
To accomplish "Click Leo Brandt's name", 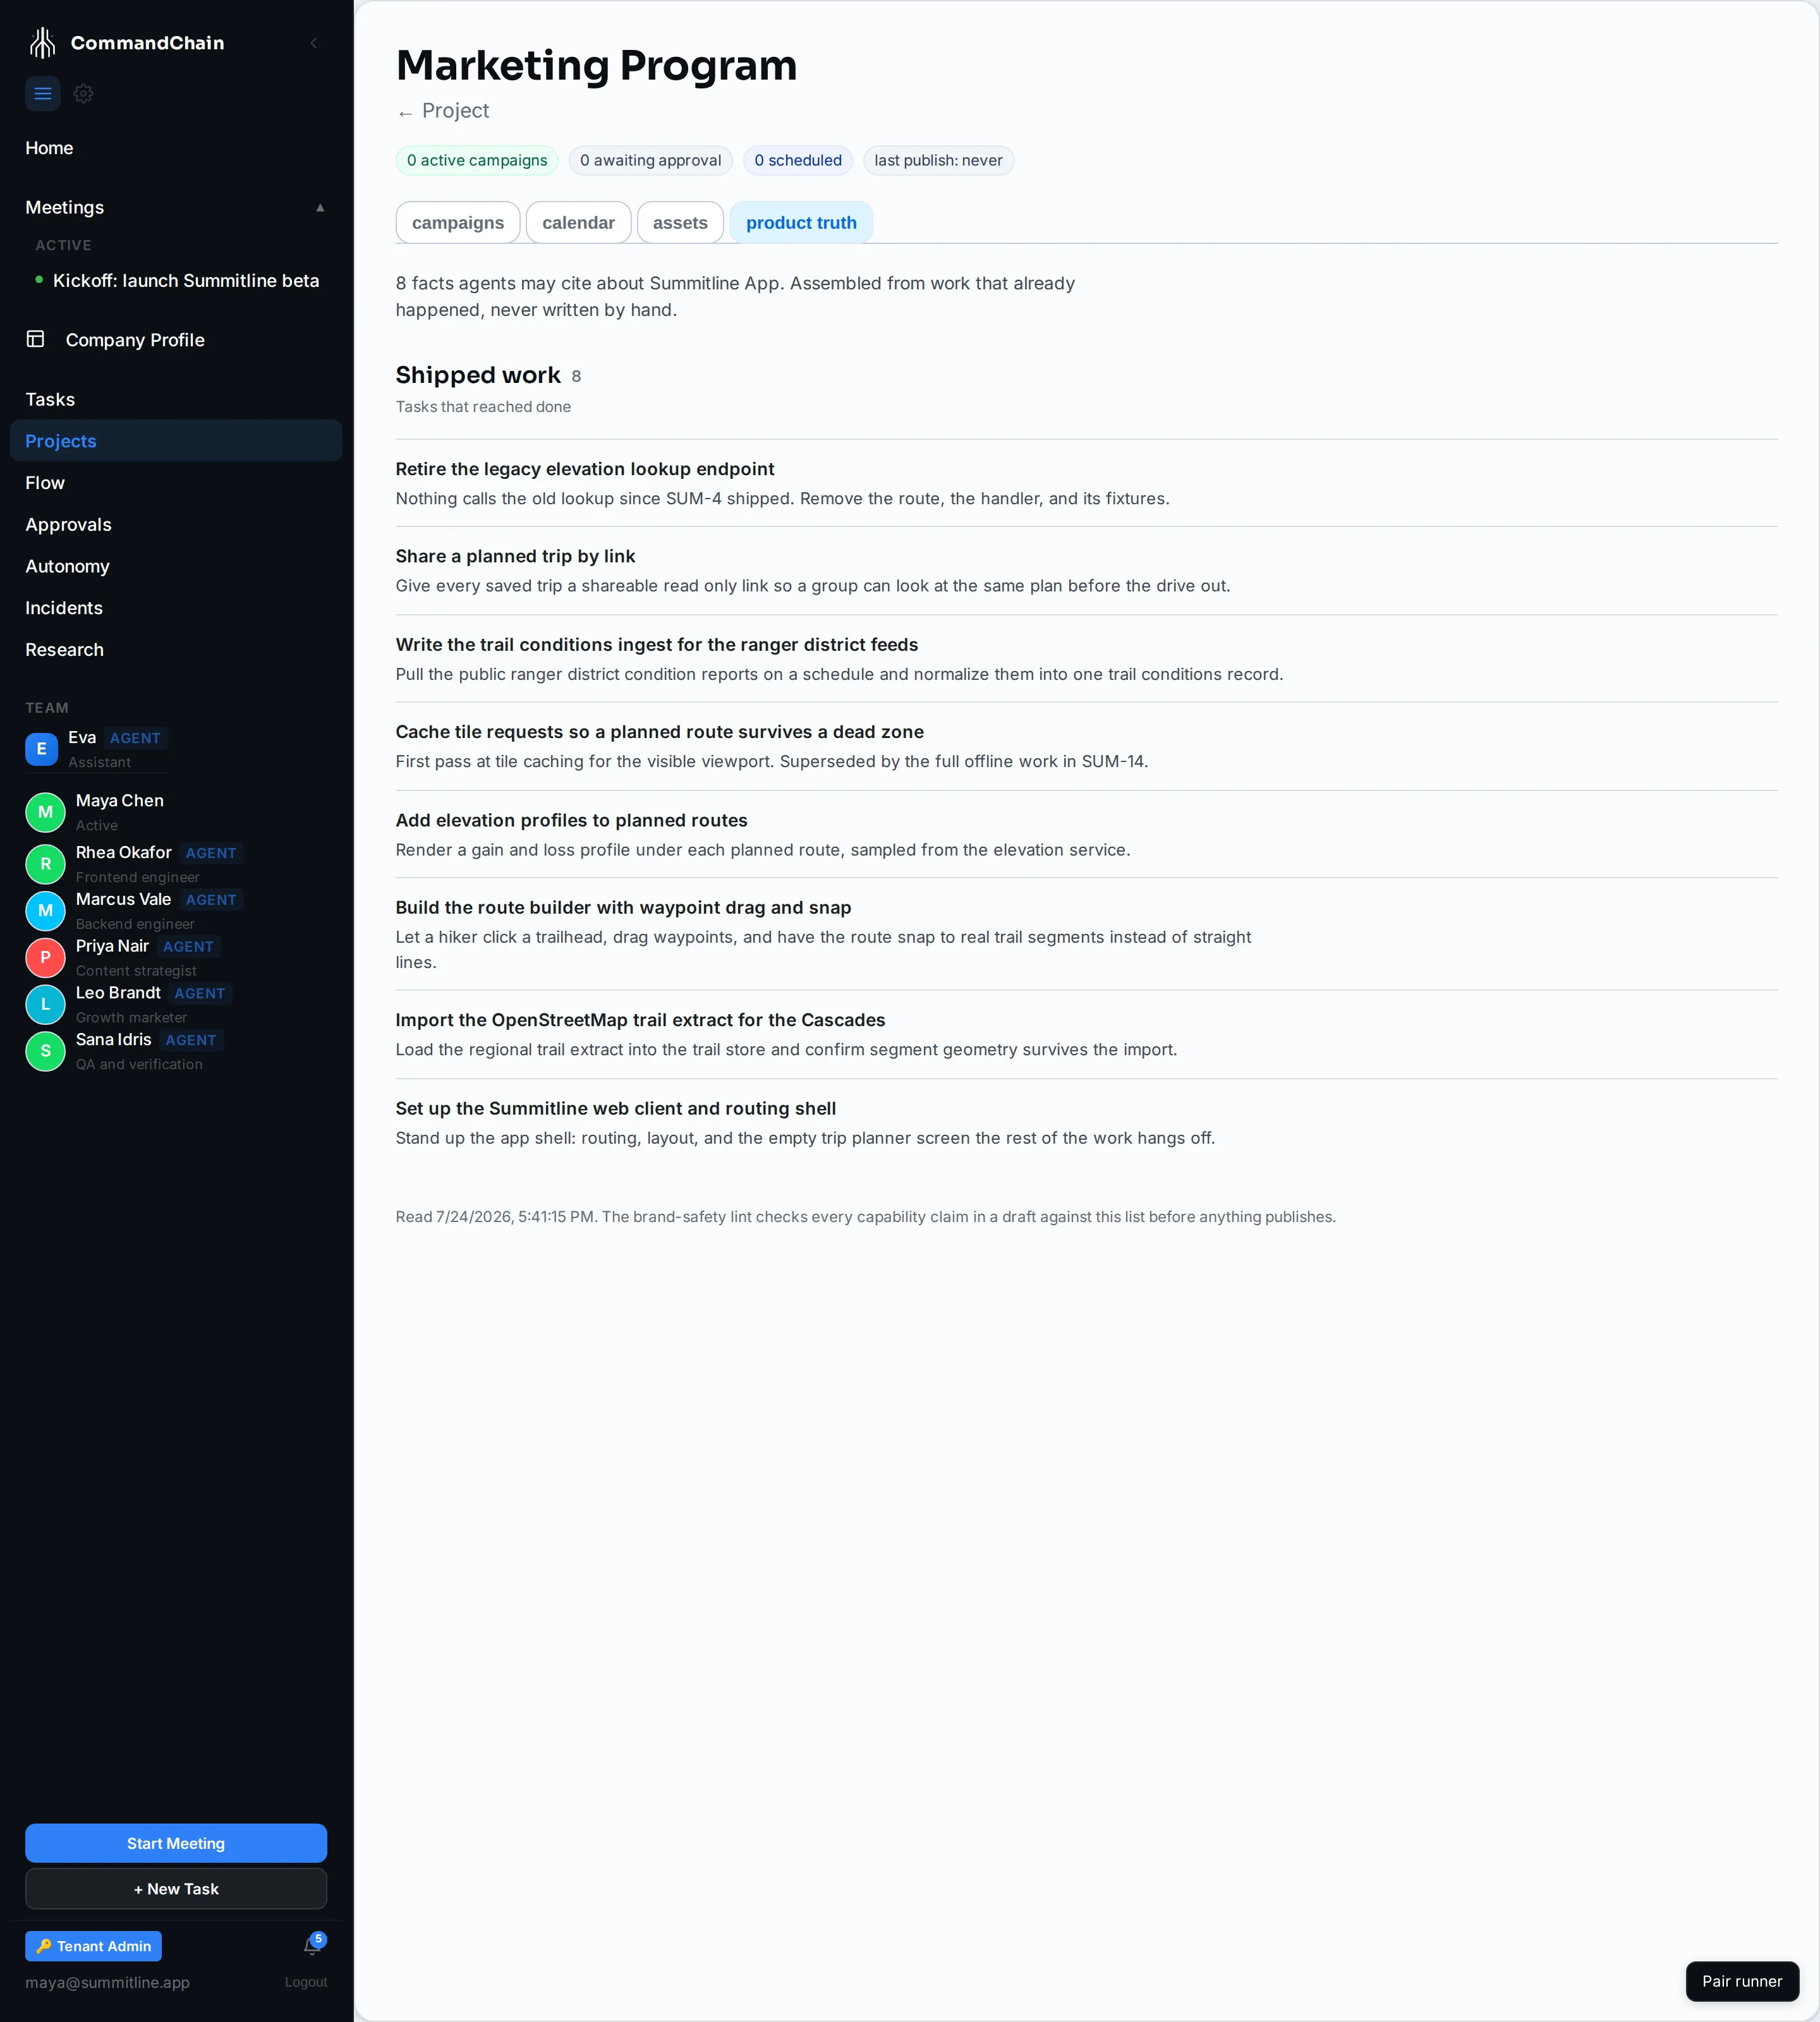I will coord(118,993).
